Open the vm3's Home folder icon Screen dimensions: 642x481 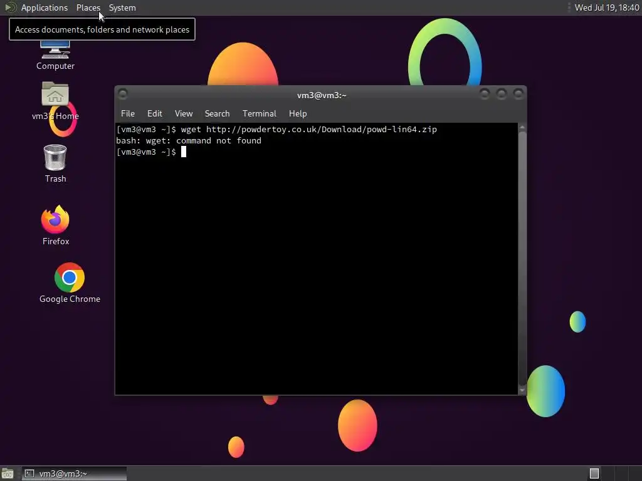click(x=55, y=101)
